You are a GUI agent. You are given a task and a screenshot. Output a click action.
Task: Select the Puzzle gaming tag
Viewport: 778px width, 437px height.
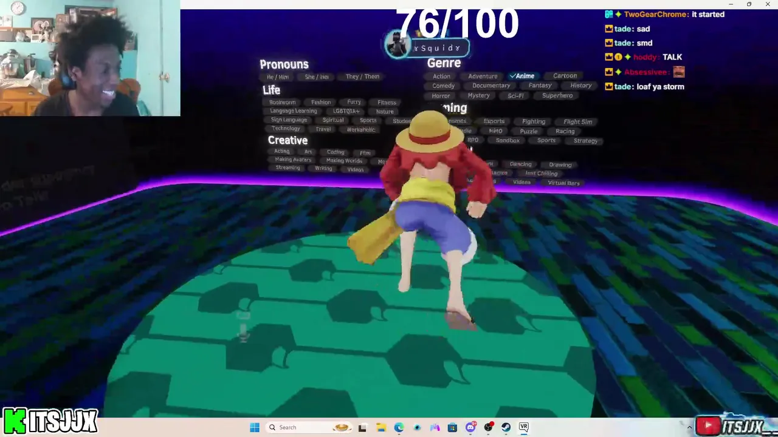(x=529, y=132)
